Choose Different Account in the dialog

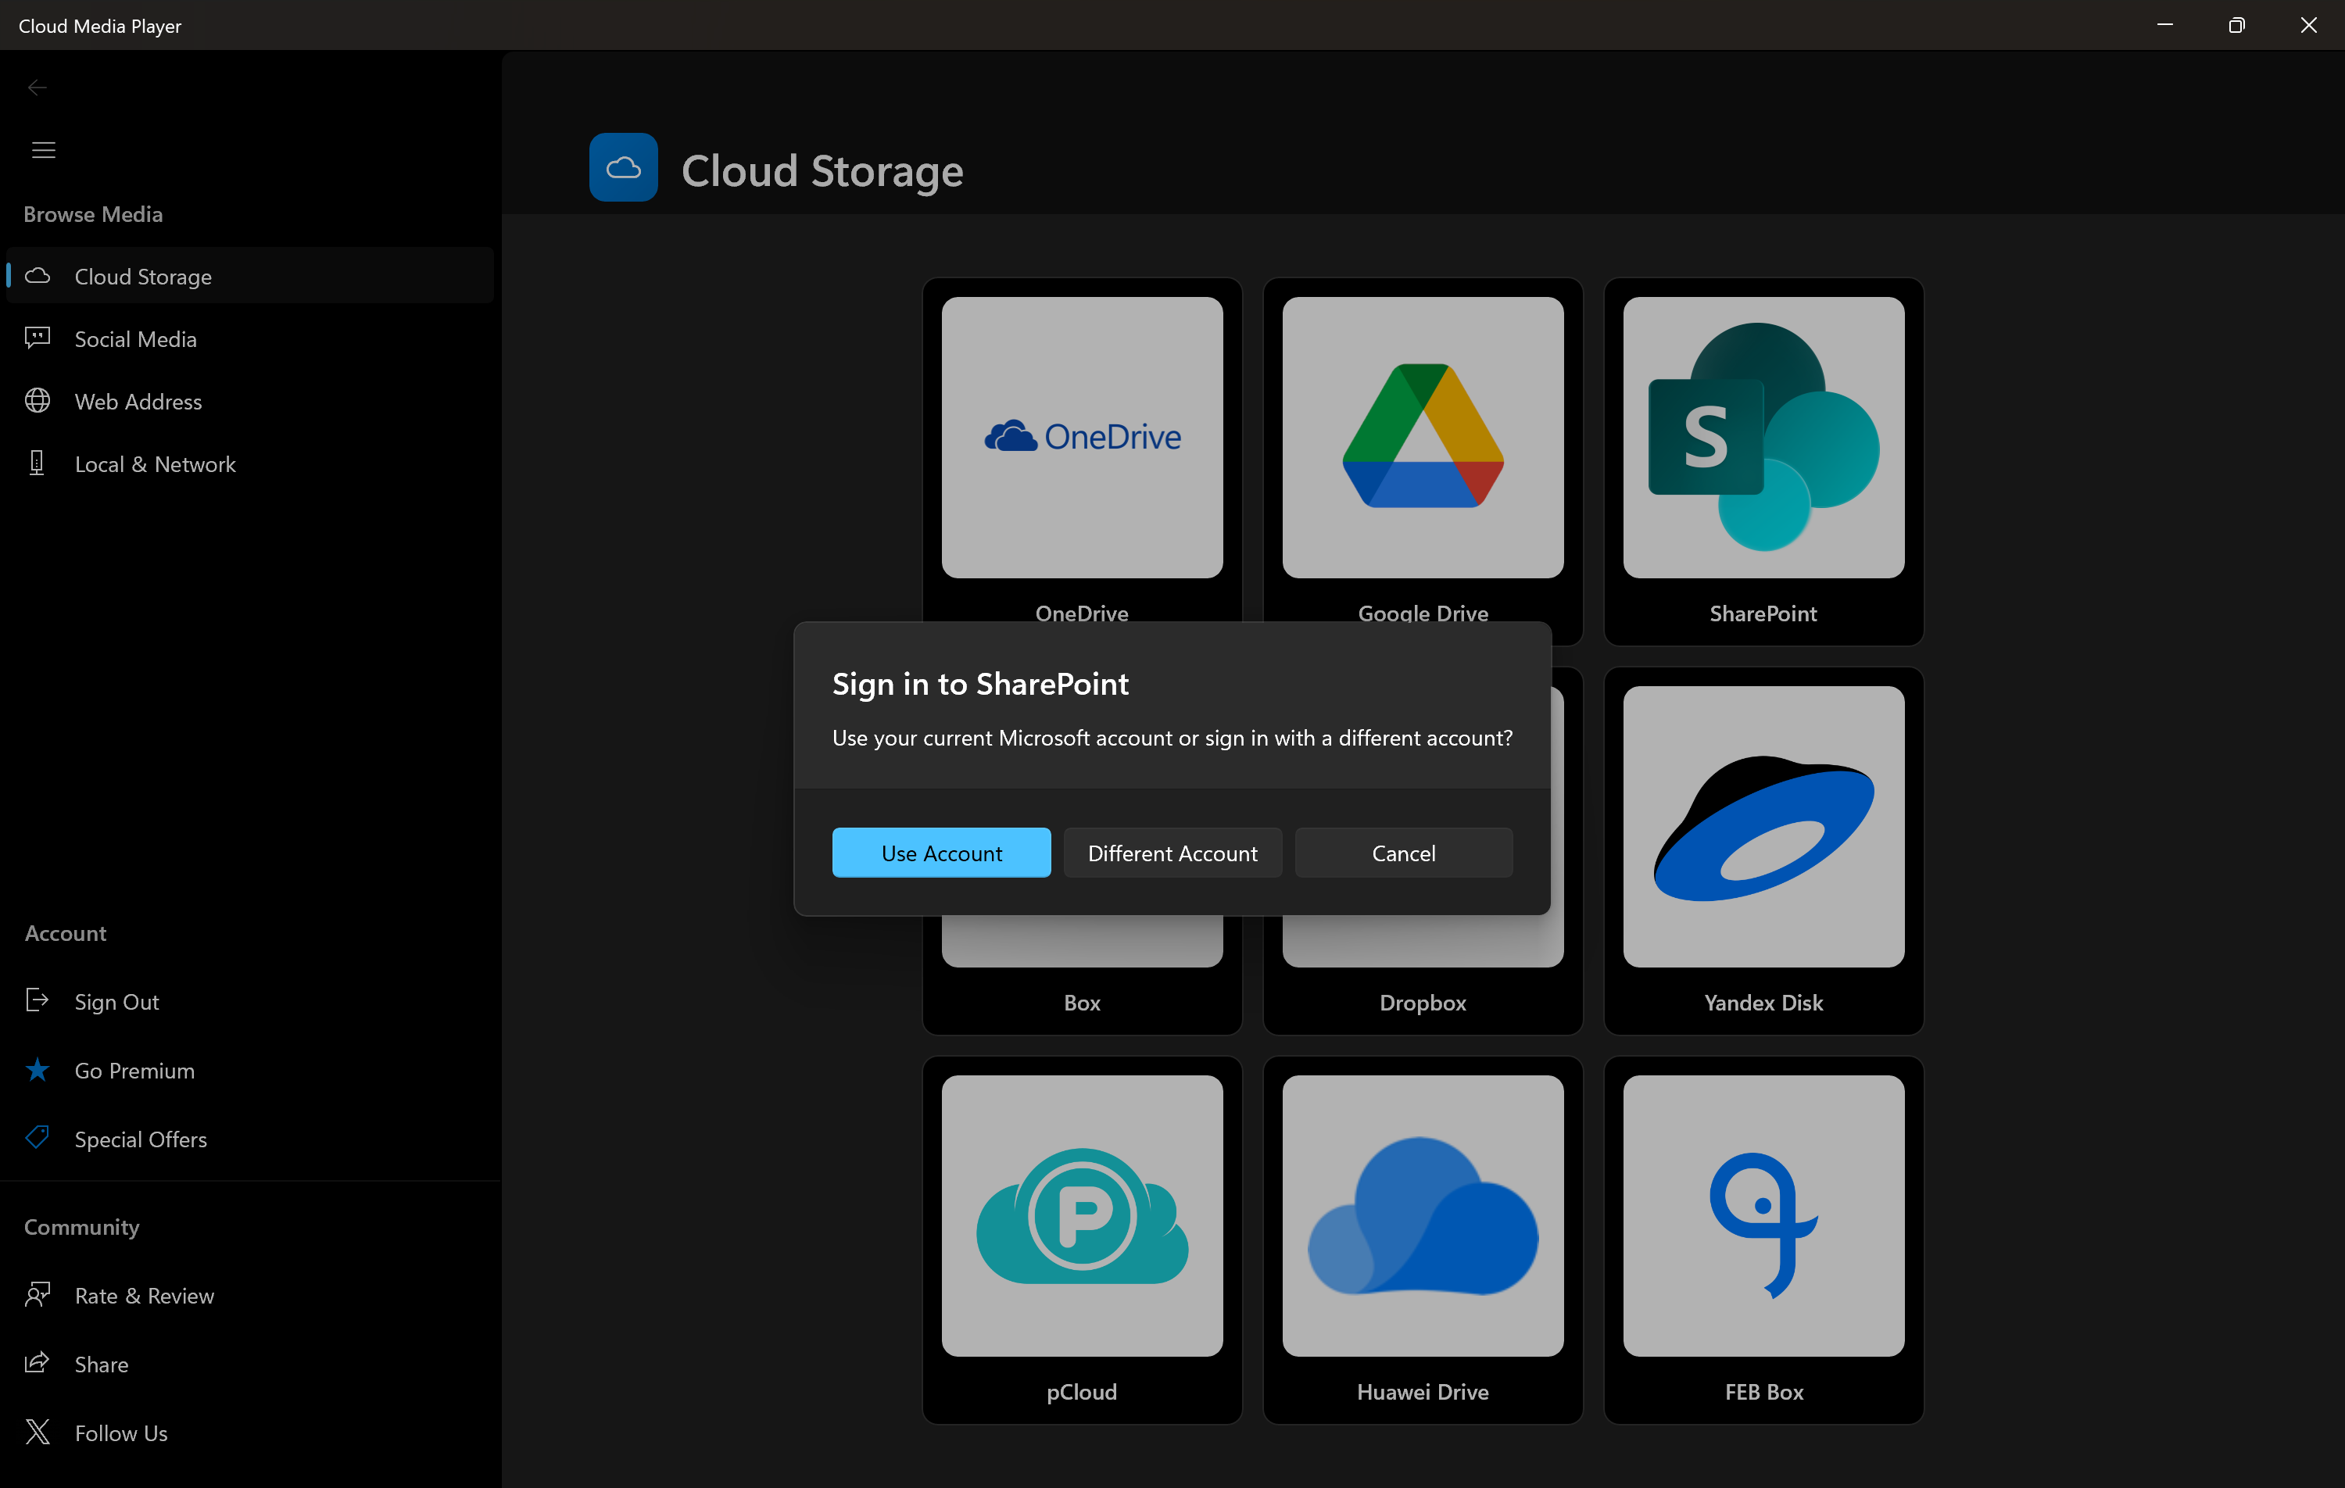tap(1172, 852)
